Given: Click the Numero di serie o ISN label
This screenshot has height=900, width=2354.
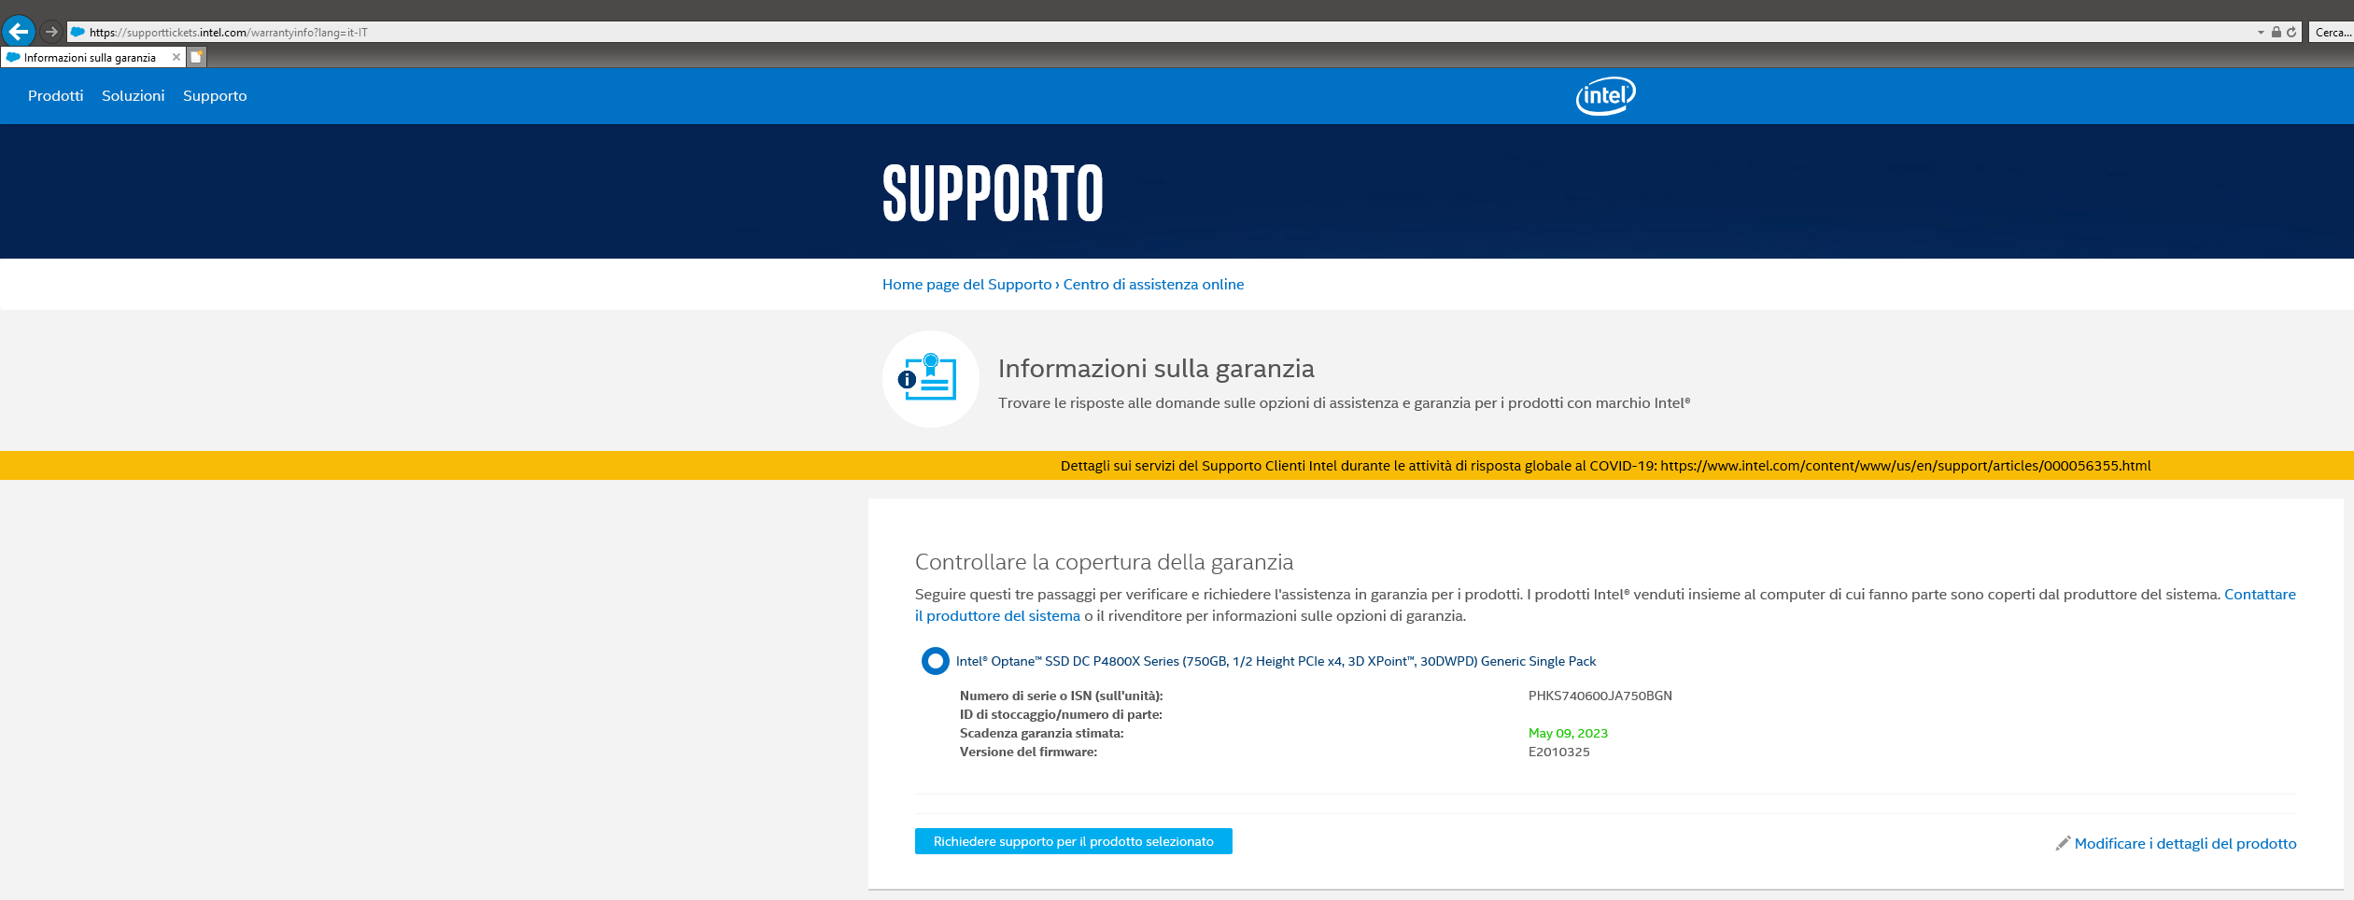Looking at the screenshot, I should point(1062,696).
